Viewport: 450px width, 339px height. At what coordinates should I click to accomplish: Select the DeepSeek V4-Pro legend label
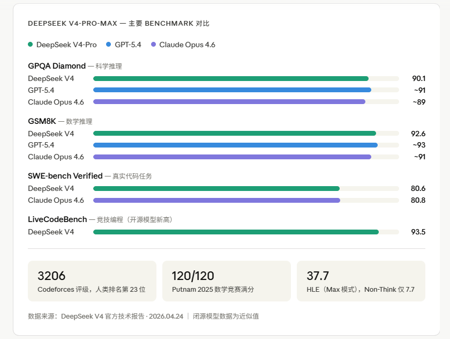coord(66,45)
